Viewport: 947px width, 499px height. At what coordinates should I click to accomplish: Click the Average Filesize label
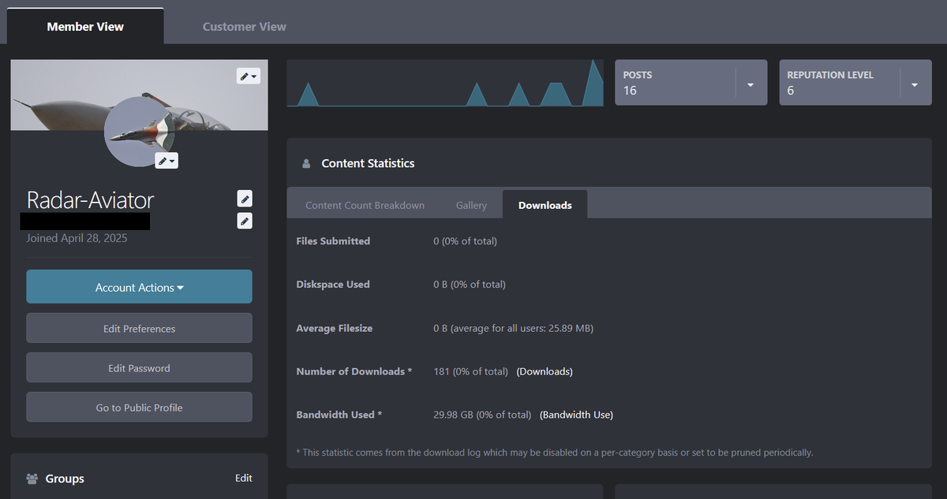pyautogui.click(x=334, y=328)
